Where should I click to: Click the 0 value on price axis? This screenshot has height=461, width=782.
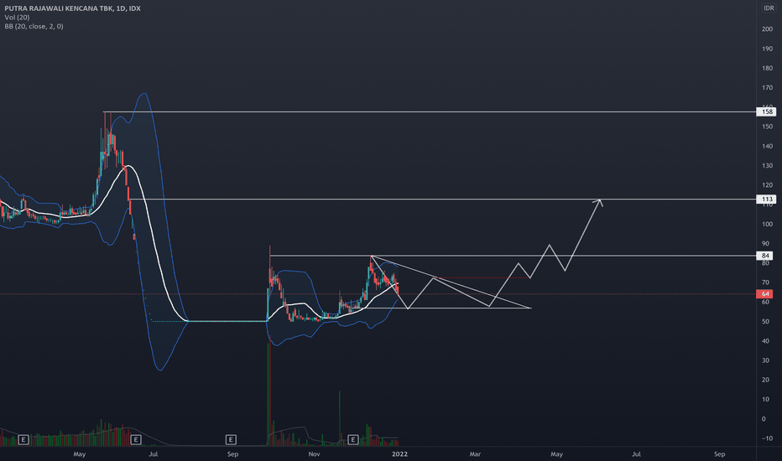(x=763, y=419)
